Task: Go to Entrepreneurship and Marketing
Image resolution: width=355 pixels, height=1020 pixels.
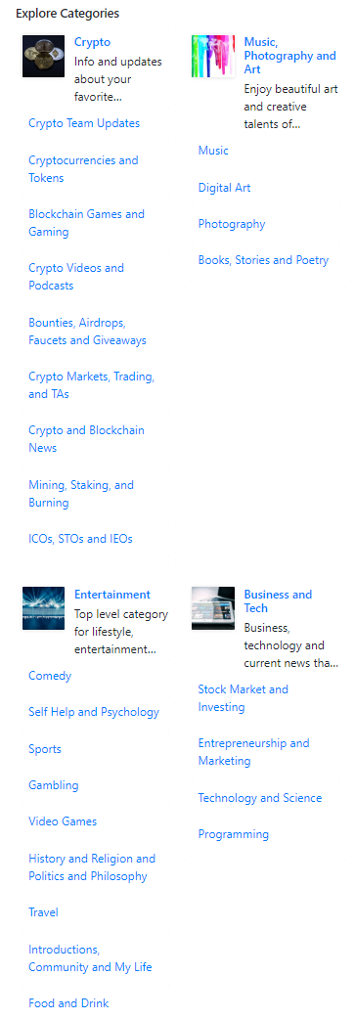Action: click(253, 752)
